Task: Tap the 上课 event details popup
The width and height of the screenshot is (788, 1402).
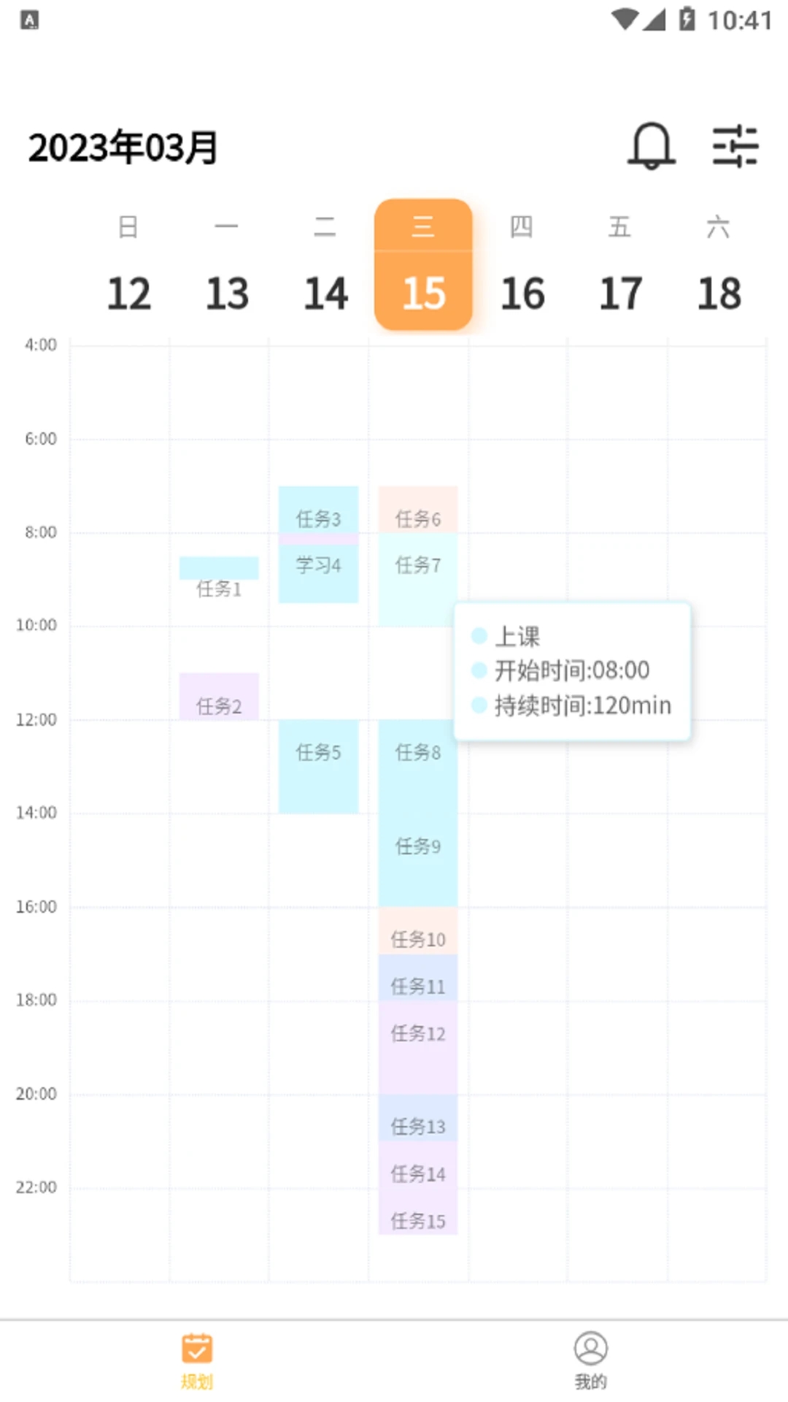Action: 572,670
